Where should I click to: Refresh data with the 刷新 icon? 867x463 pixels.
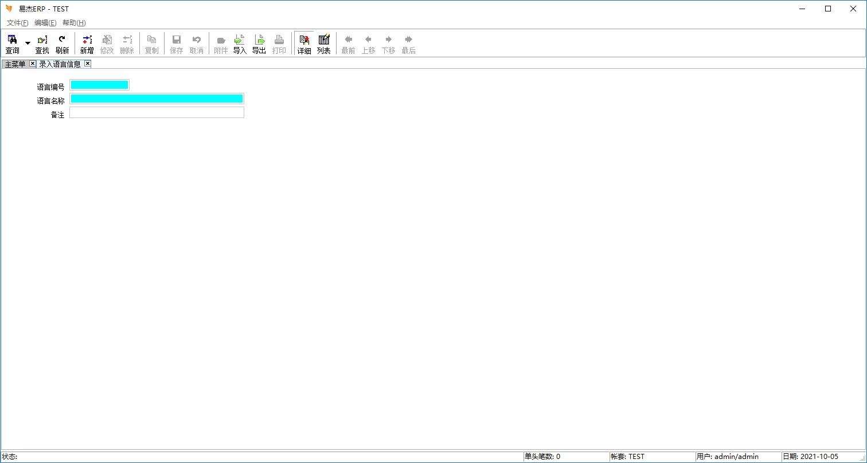coord(62,44)
